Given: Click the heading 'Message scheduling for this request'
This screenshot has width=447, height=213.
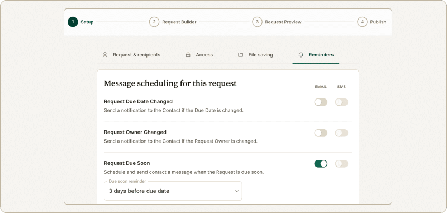Looking at the screenshot, I should click(x=170, y=83).
